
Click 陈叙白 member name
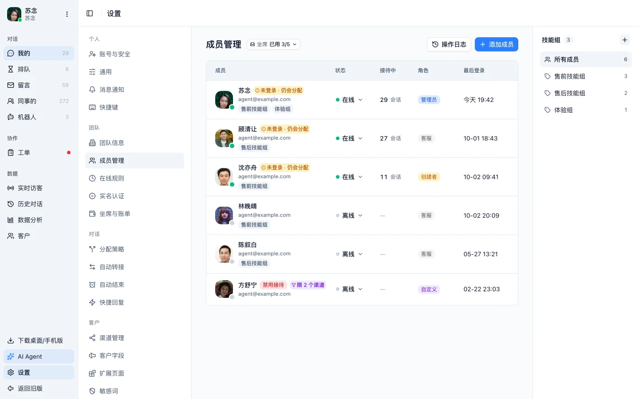pos(248,245)
